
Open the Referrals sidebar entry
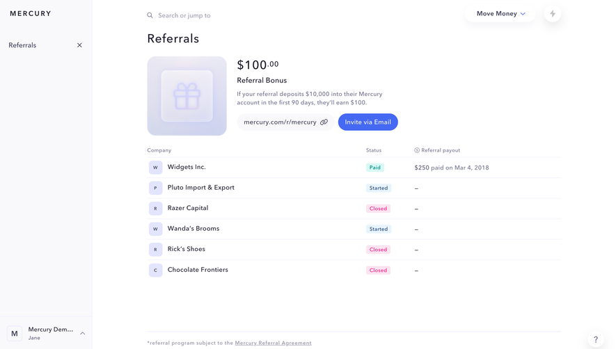click(x=22, y=45)
